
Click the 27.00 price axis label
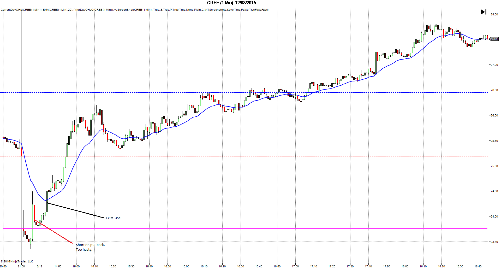pyautogui.click(x=494, y=65)
